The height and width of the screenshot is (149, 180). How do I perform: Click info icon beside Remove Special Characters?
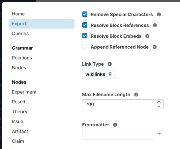point(159,14)
